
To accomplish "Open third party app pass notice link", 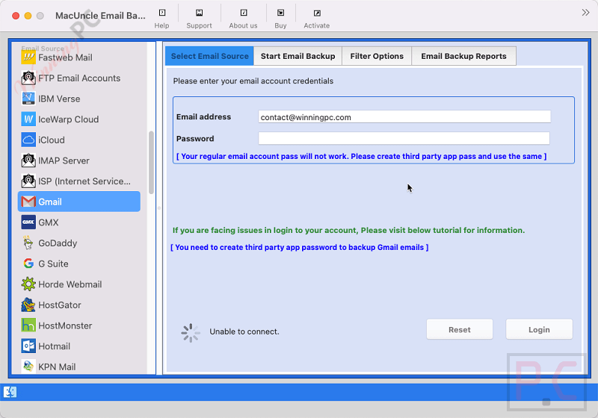I will 361,157.
